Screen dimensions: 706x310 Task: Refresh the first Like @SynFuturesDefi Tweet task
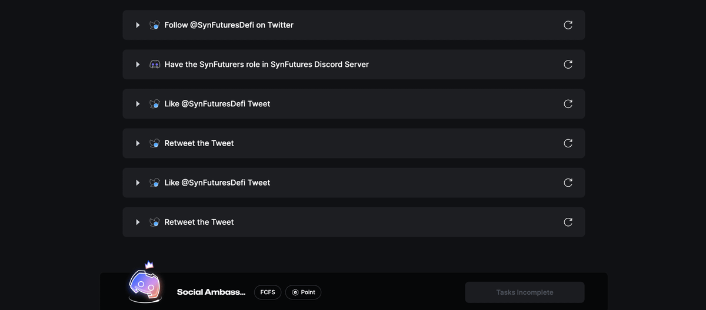click(x=568, y=104)
